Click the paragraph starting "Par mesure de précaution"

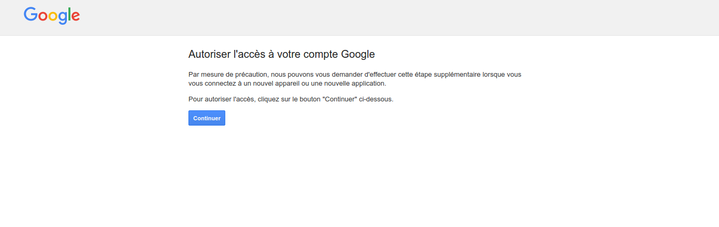coord(354,79)
